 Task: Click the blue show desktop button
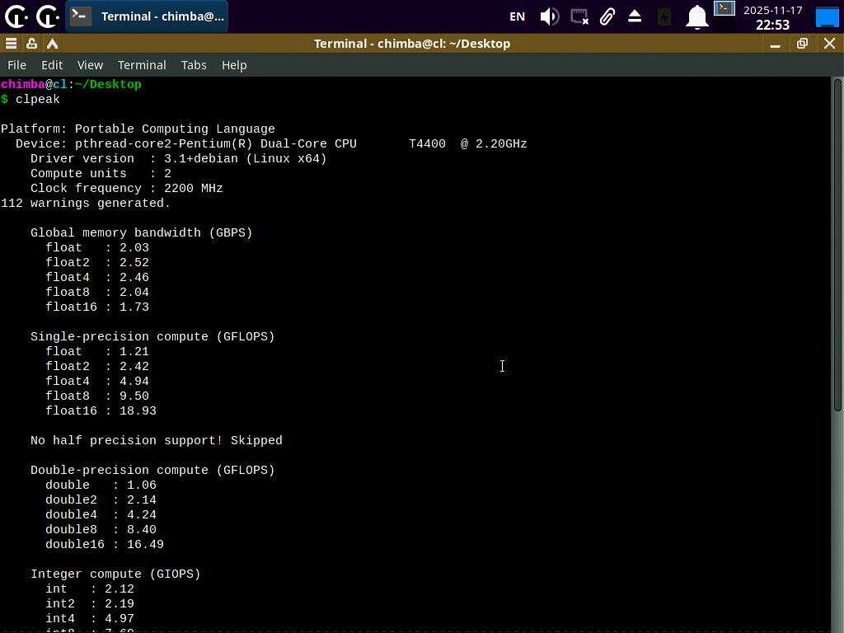coord(828,16)
